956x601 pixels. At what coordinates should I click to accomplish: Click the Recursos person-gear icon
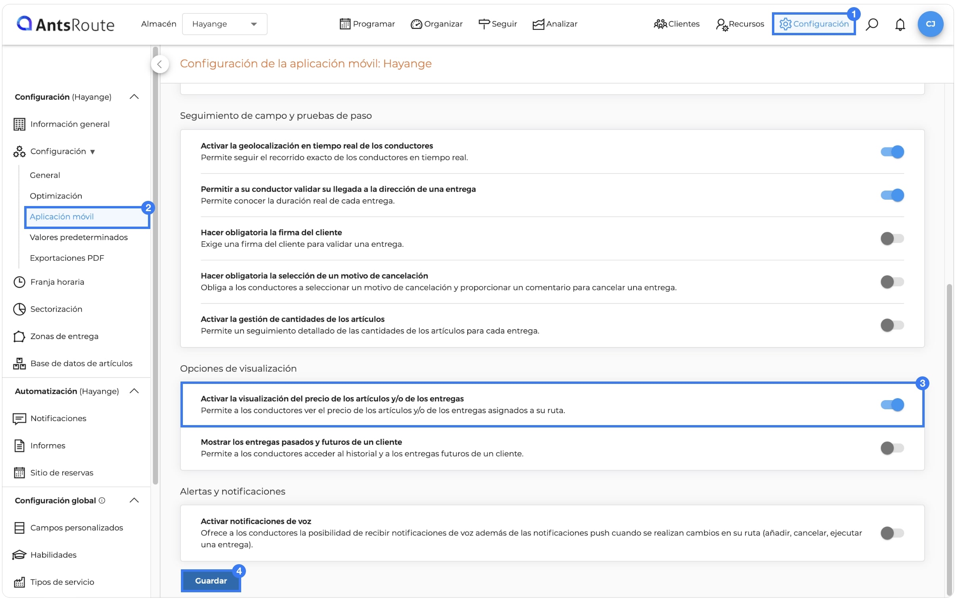(722, 25)
